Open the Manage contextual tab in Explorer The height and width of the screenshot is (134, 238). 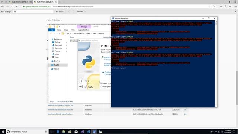84,27
